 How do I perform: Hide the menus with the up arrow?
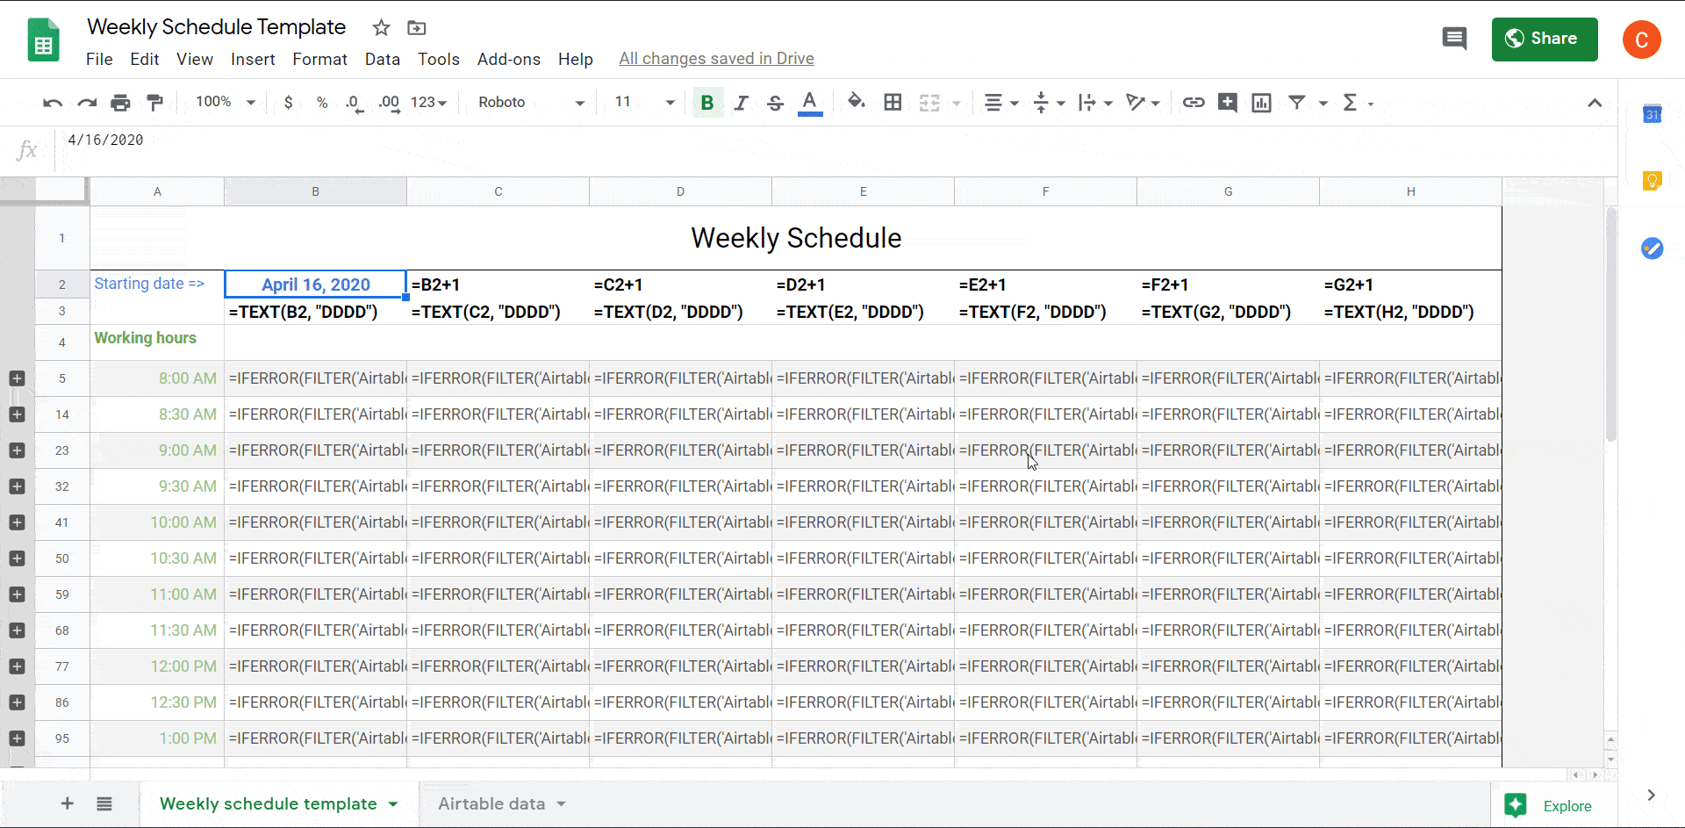pos(1595,103)
